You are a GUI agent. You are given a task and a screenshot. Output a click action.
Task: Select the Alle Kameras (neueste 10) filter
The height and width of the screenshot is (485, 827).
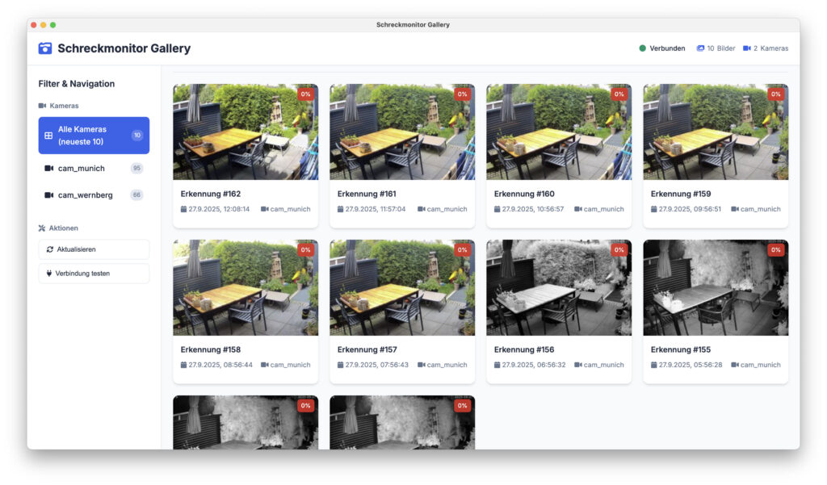pyautogui.click(x=93, y=136)
